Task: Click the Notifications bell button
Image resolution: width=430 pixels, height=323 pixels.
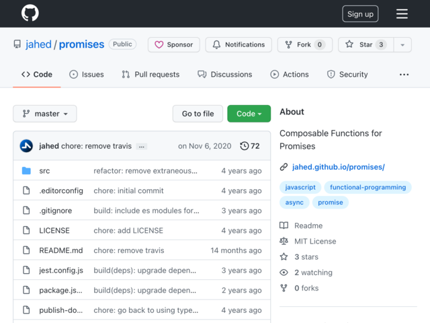Action: pyautogui.click(x=239, y=44)
